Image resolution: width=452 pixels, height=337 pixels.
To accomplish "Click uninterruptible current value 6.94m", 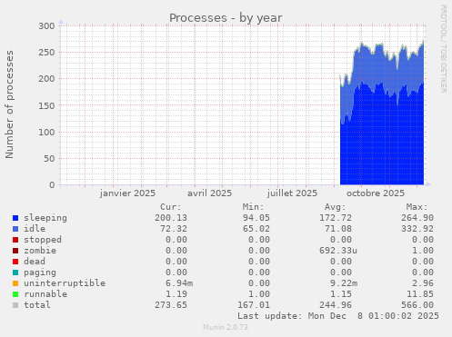I will pyautogui.click(x=179, y=283).
